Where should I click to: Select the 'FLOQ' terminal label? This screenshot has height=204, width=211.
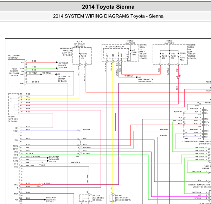tap(15, 146)
